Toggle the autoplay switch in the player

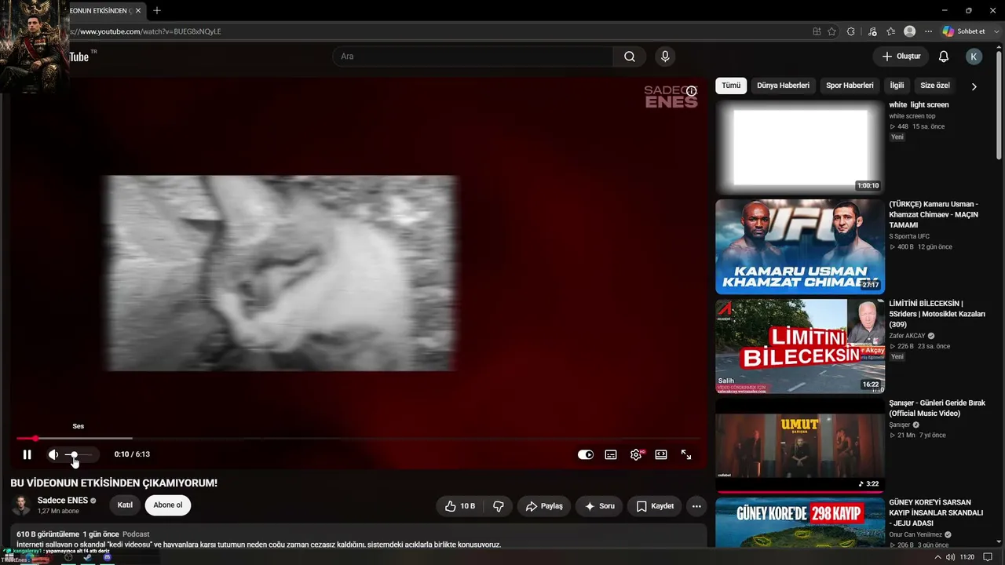pyautogui.click(x=586, y=454)
